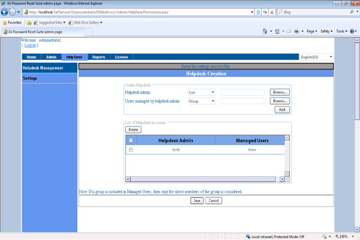
Task: Click the search magnifier icon
Action: (352, 12)
